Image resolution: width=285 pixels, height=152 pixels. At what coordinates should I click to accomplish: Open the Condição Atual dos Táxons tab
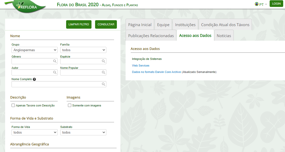(225, 25)
